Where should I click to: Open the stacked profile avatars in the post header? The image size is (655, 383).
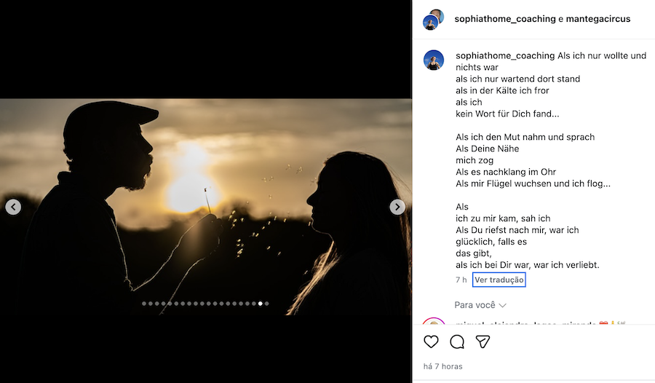pyautogui.click(x=433, y=20)
